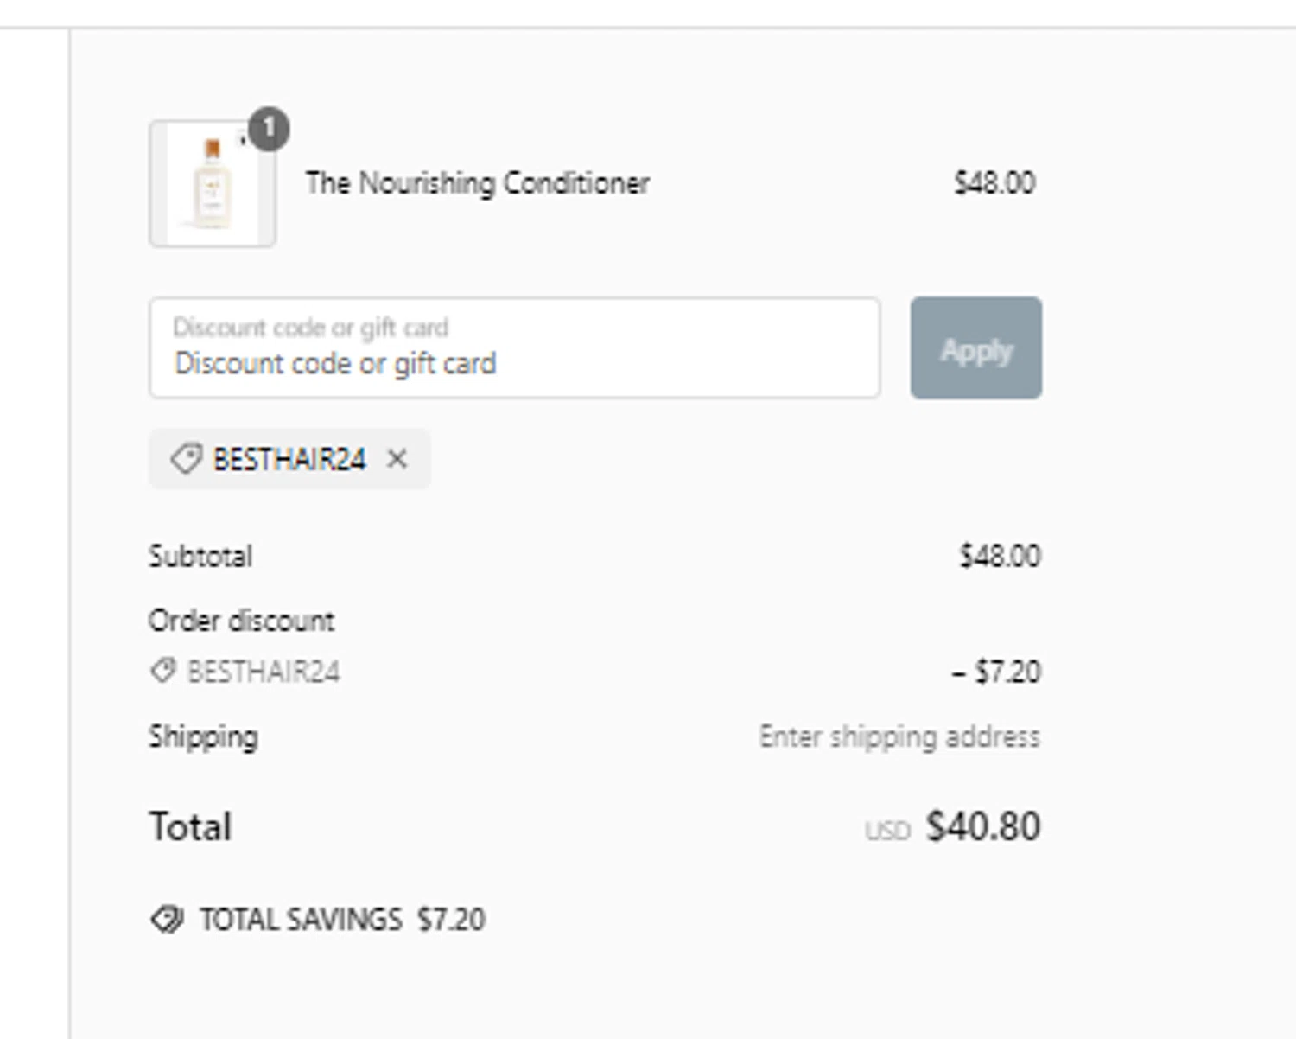Screen dimensions: 1296x1039
Task: Click the Subtotal amount $48.00
Action: pyautogui.click(x=1000, y=556)
